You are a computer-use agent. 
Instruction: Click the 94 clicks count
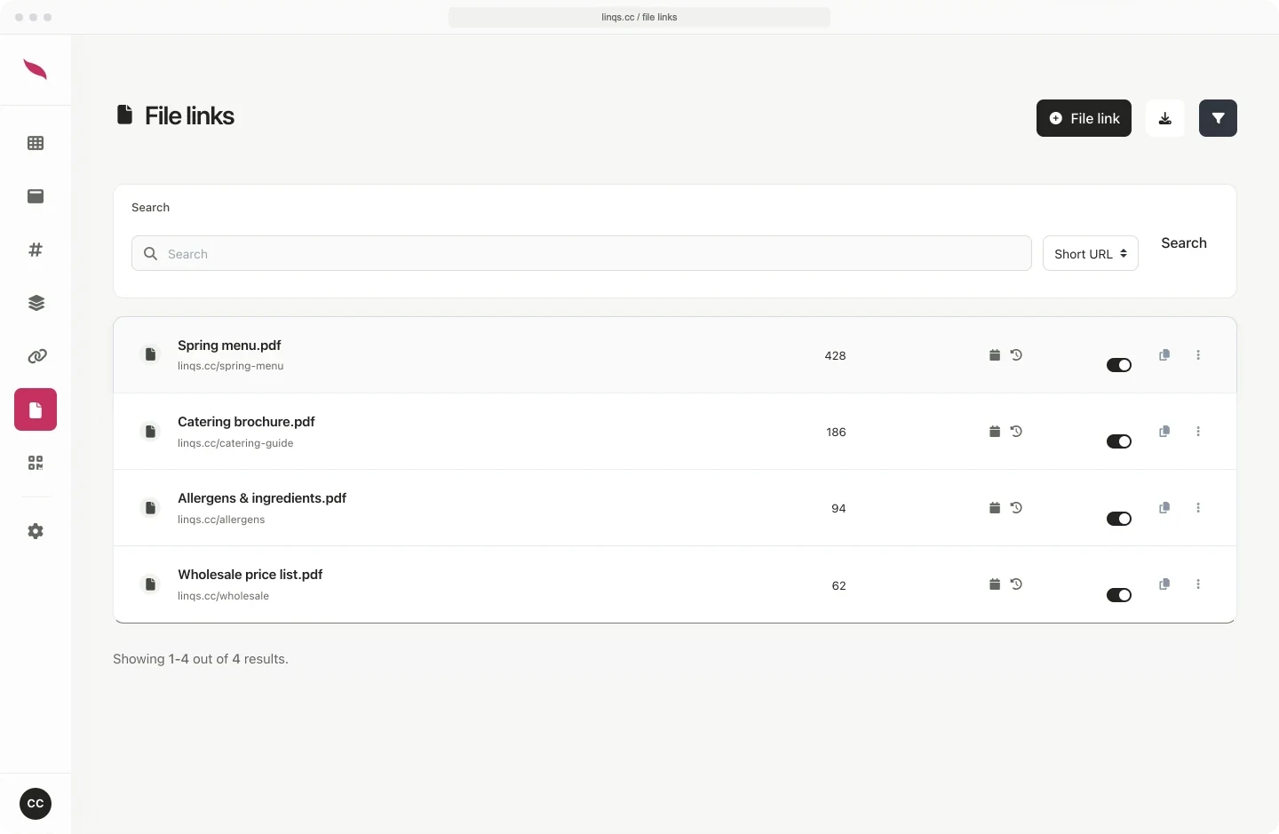click(x=838, y=508)
